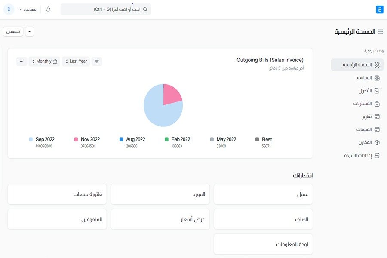Screen dimensions: 387x258
Task: Click the ERPNext logo icon
Action: click(379, 9)
